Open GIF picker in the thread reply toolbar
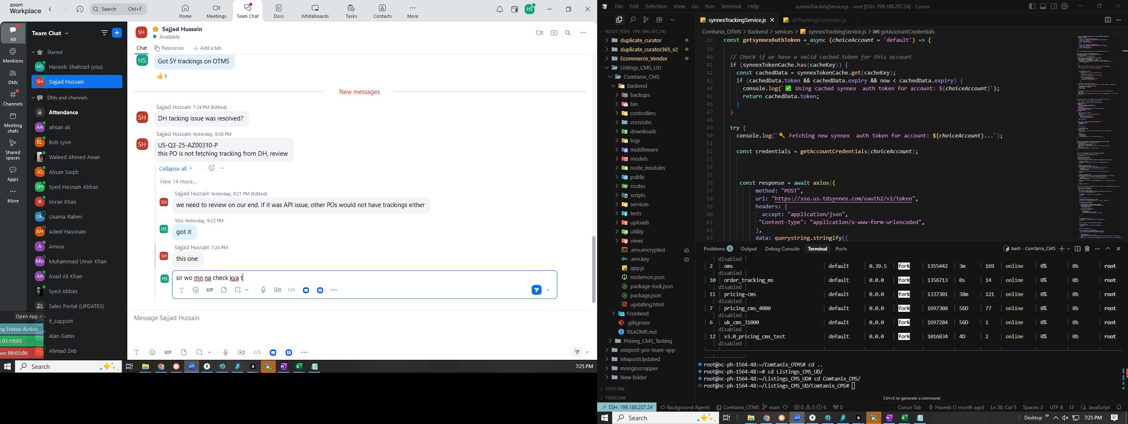The height and width of the screenshot is (424, 1128). tap(210, 290)
